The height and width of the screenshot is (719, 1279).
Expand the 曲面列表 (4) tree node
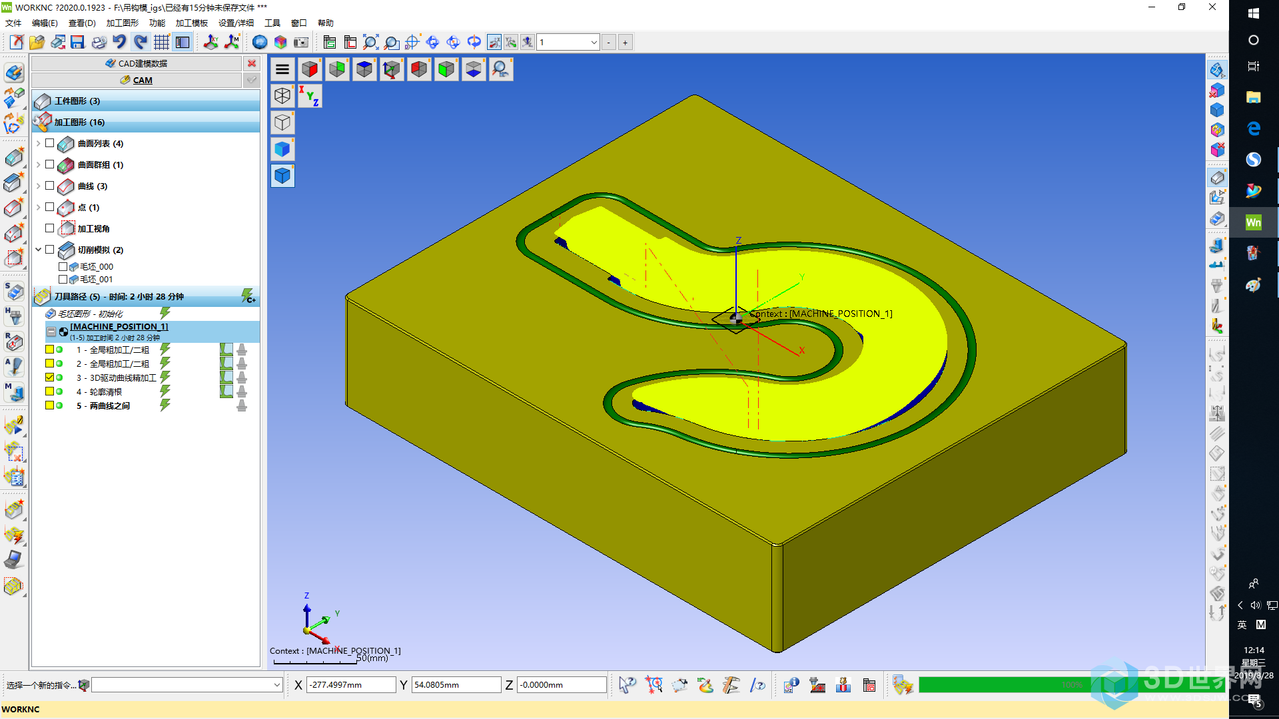click(x=39, y=143)
